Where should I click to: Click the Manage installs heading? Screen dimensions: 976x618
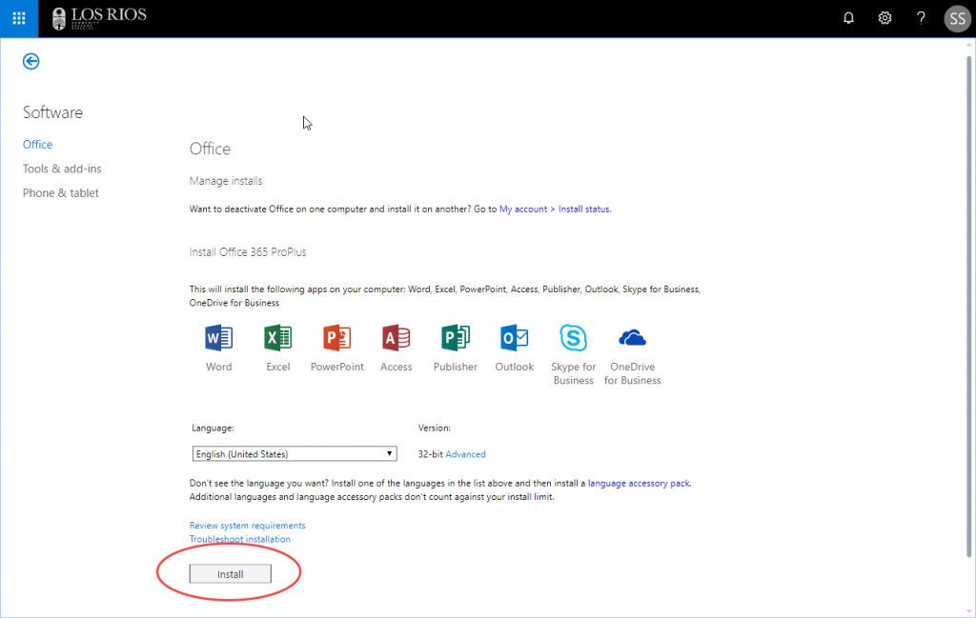coord(226,181)
